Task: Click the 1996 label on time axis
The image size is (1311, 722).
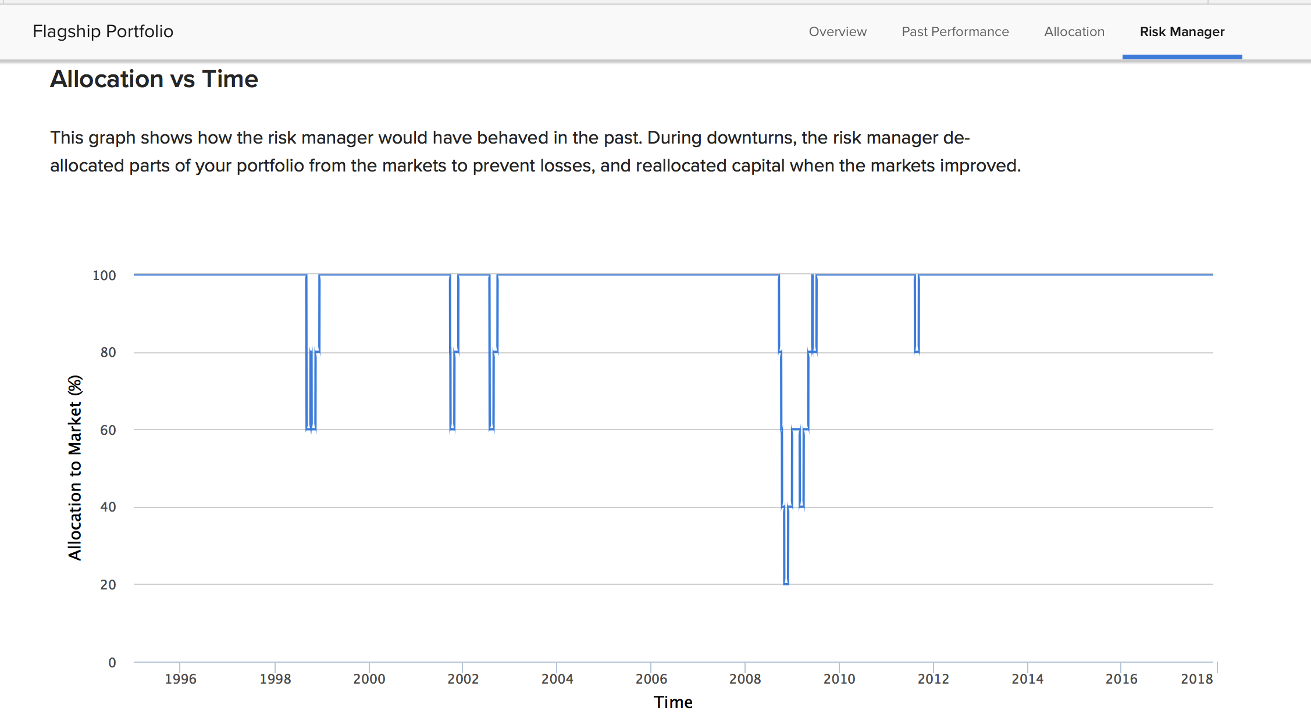Action: point(180,679)
